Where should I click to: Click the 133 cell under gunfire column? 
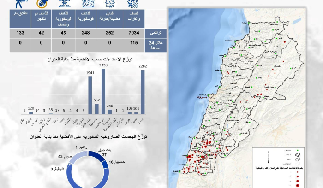pos(20,33)
